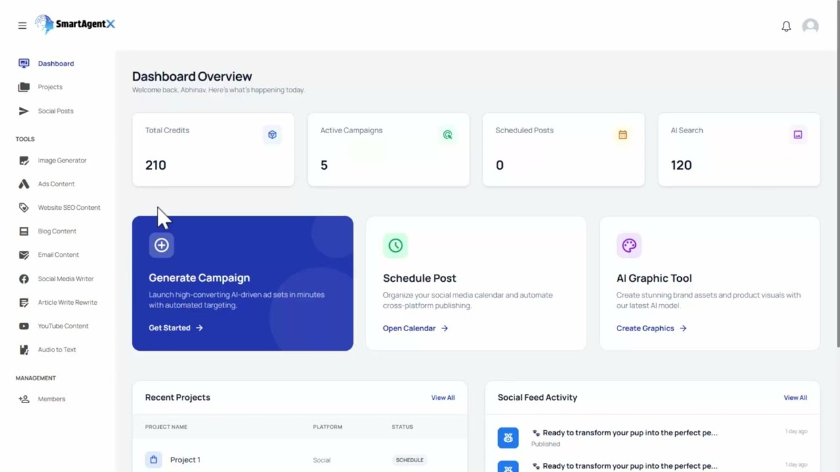
Task: Click the 0 Scheduled Posts value
Action: 499,165
